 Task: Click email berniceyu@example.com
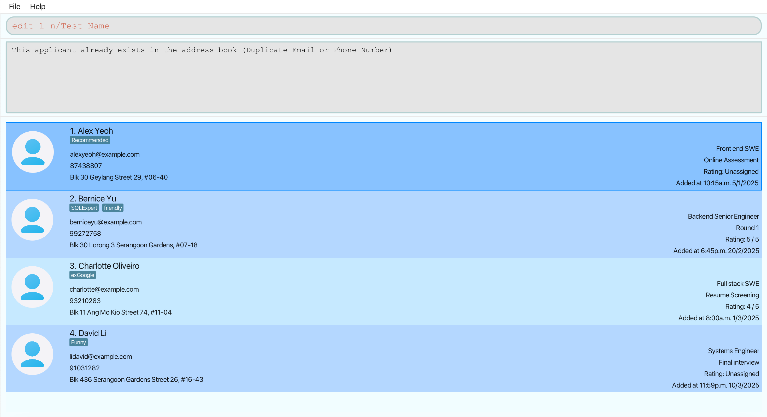pyautogui.click(x=106, y=222)
